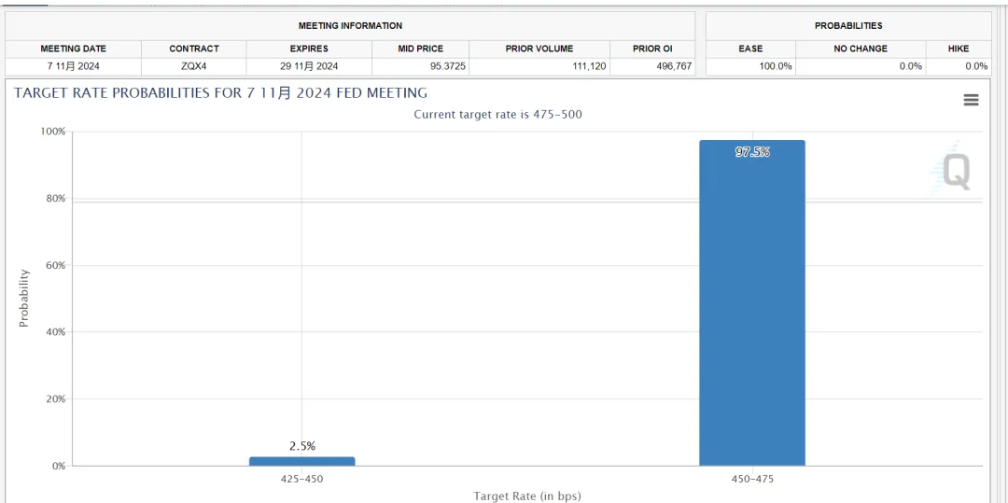Select the 2.5% data label
1008x503 pixels.
pos(301,446)
